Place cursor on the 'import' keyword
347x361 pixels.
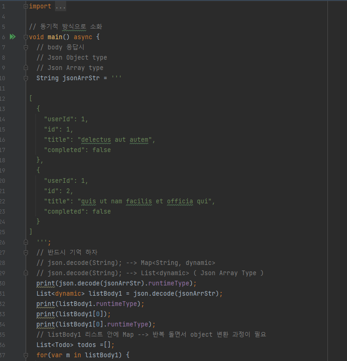[40, 7]
